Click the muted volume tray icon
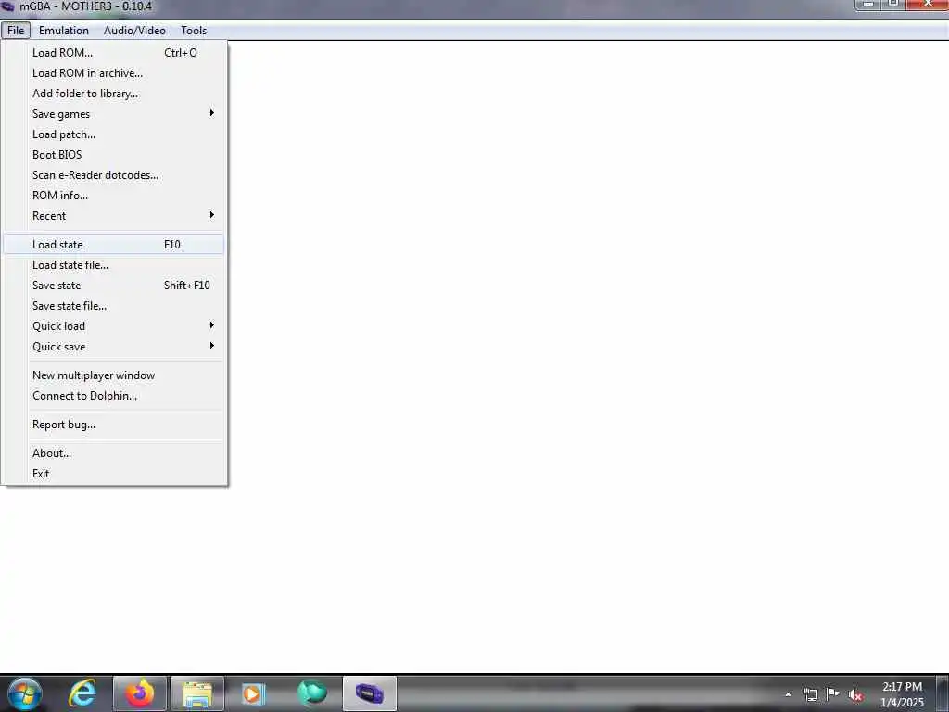Viewport: 949px width, 712px height. [855, 694]
